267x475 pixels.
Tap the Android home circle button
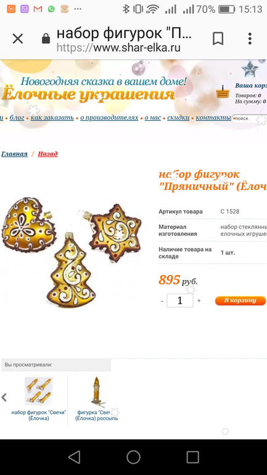[133, 457]
